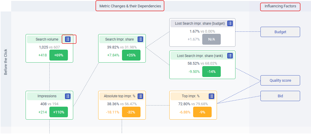Click the Absolute top impr. % list icon
311x134 pixels.
141,96
